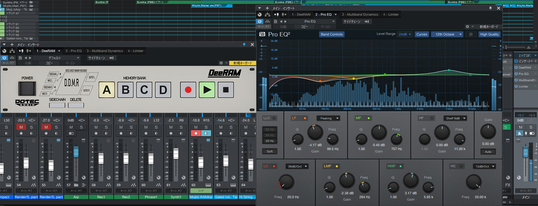Add an insert with plus in DeeRAM window
Image resolution: width=538 pixels, height=206 pixels.
(x=12, y=45)
